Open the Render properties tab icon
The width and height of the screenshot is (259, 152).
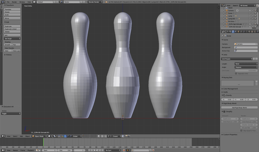(x=227, y=31)
